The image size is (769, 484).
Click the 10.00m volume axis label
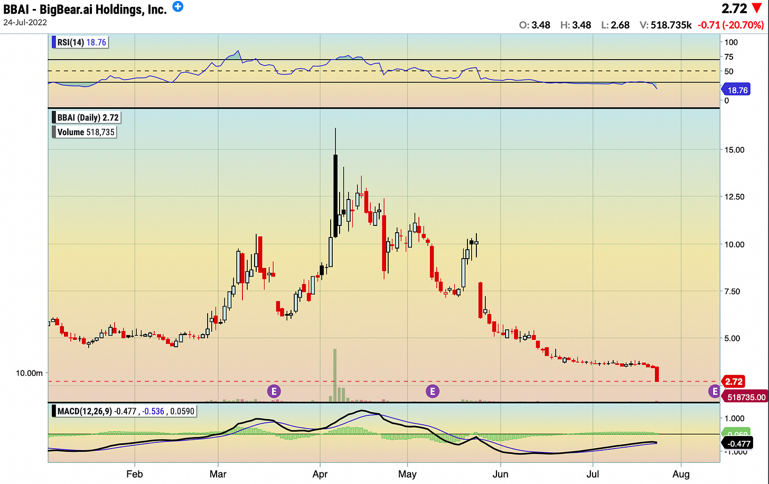[29, 373]
